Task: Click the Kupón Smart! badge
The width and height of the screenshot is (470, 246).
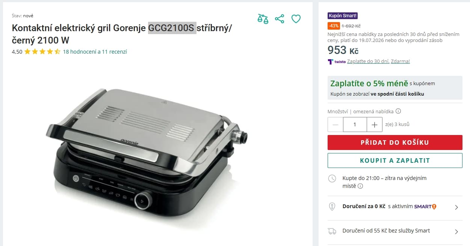Action: 343,16
